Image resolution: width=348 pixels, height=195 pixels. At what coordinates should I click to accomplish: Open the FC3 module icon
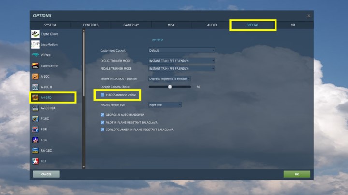pyautogui.click(x=35, y=161)
